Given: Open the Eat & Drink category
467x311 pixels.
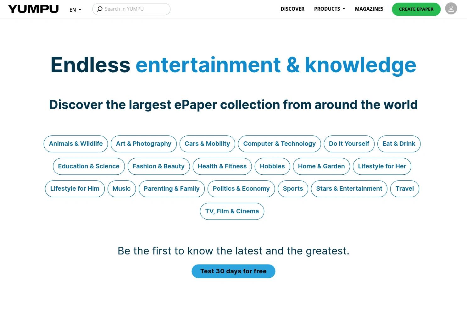Looking at the screenshot, I should coord(398,144).
